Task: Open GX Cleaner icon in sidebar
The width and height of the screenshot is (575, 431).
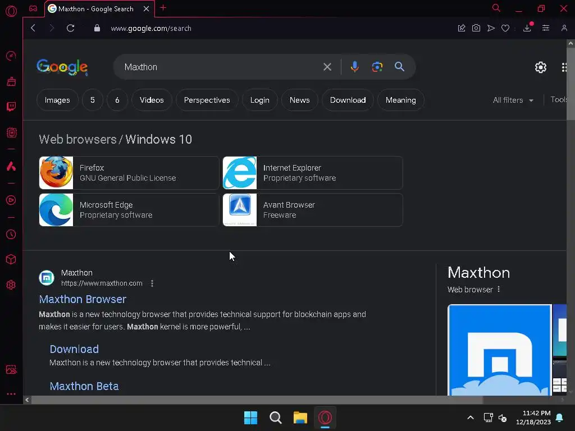Action: [11, 81]
